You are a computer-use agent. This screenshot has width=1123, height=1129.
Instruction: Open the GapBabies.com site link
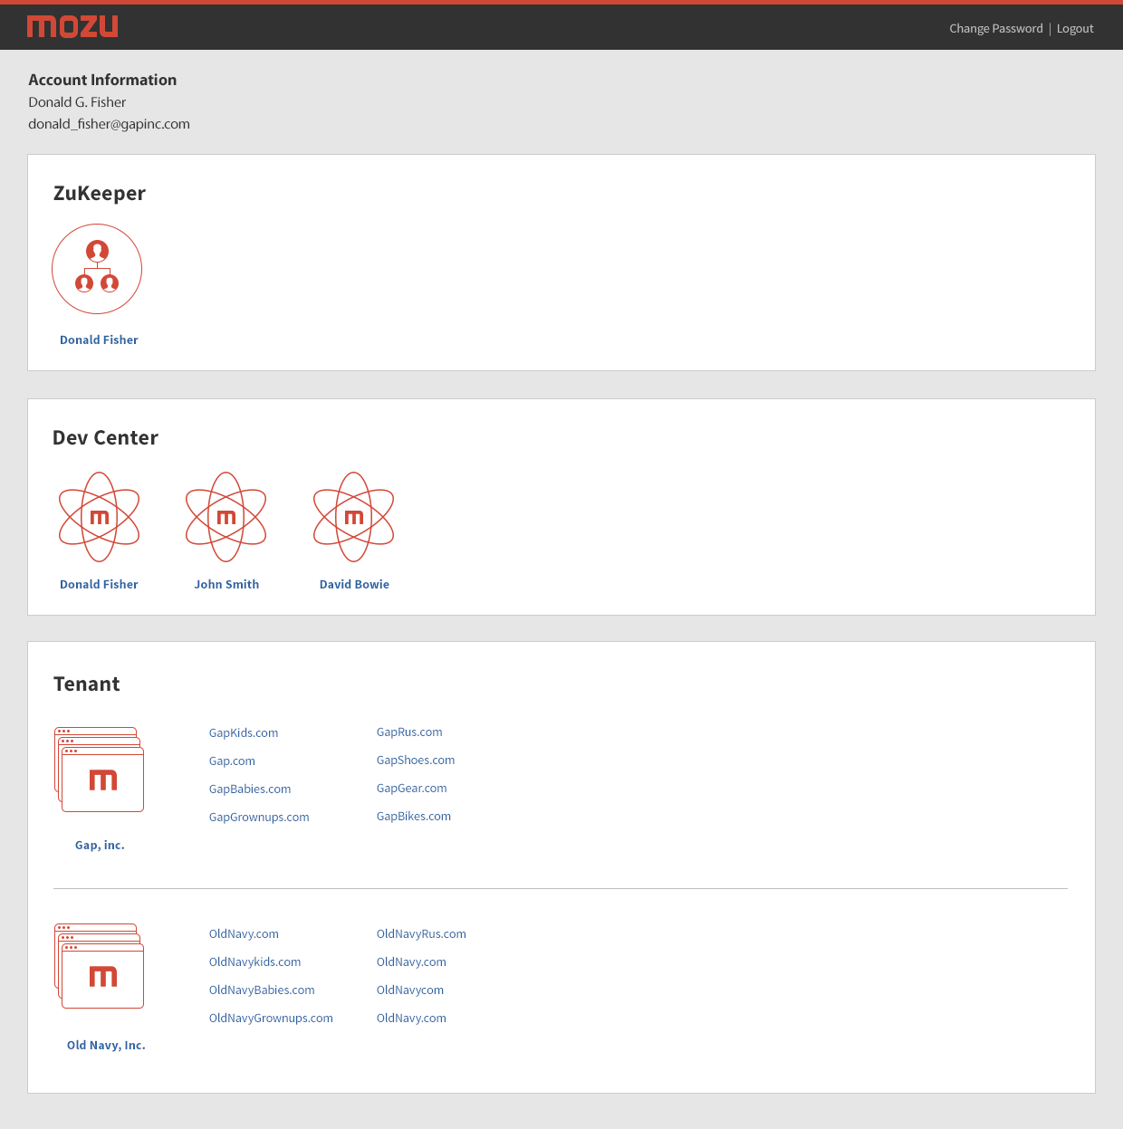[250, 789]
